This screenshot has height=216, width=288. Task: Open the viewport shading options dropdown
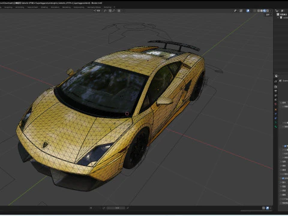271,11
